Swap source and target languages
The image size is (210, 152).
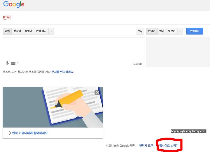(x=140, y=31)
